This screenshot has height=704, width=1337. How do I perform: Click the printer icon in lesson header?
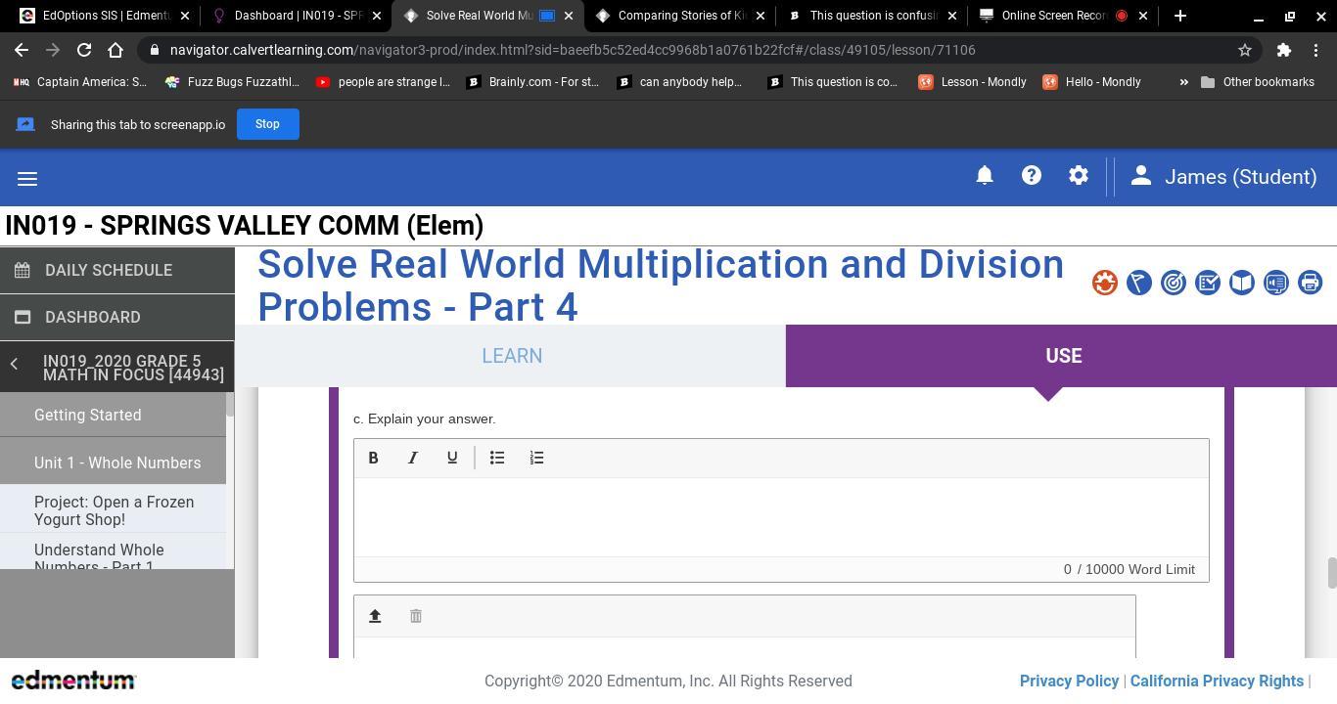coord(1310,283)
